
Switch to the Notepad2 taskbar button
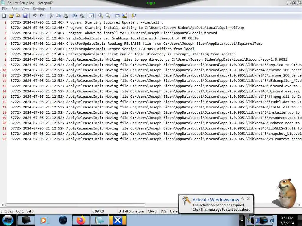point(99,220)
